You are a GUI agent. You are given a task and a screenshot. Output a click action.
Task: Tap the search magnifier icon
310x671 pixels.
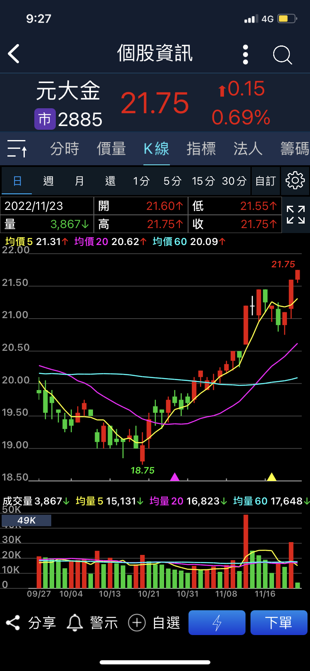283,55
